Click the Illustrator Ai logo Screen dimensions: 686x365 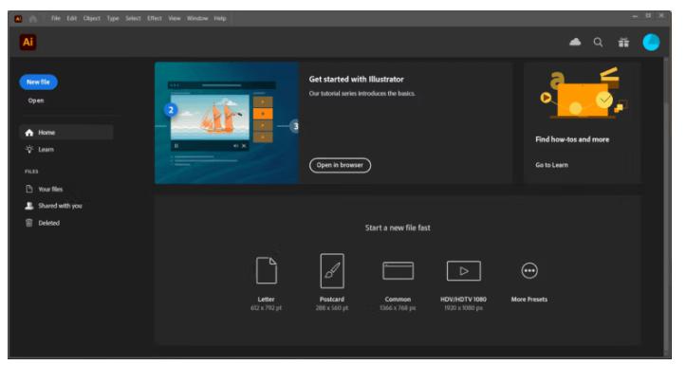coord(28,42)
